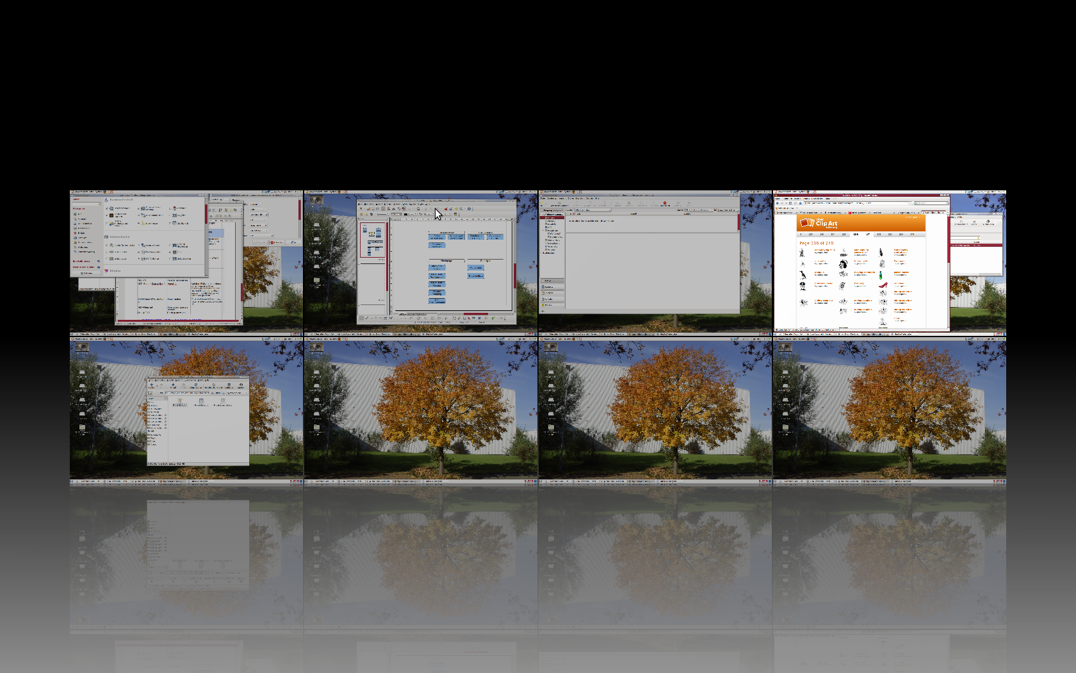Click Firefox Back arrow in the Clip Art browser

coord(777,203)
